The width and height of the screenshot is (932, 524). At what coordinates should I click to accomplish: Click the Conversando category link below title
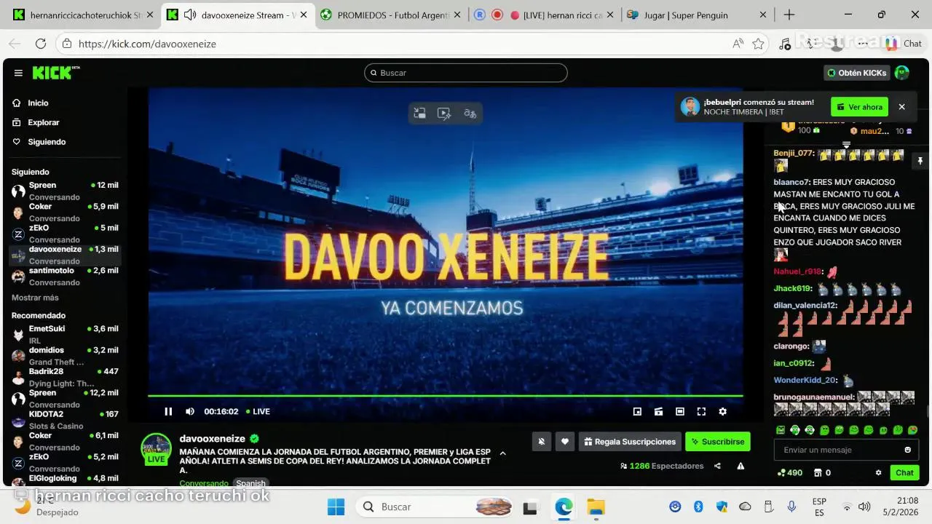click(204, 483)
